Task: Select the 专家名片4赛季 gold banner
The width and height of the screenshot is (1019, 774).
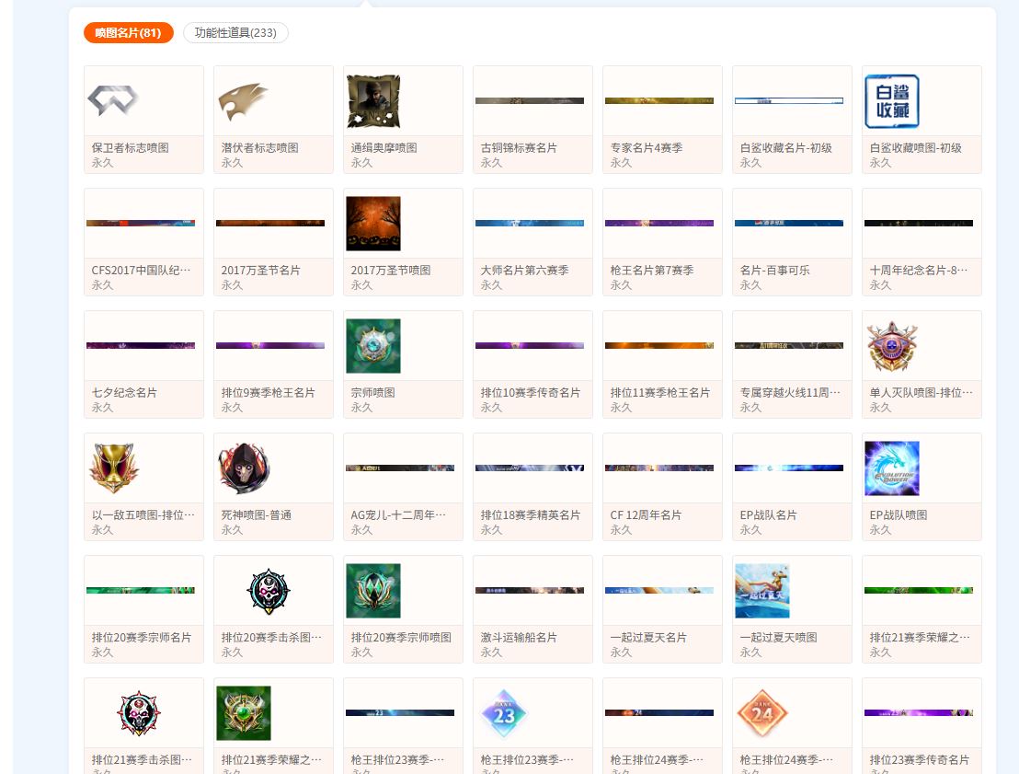Action: [x=659, y=100]
